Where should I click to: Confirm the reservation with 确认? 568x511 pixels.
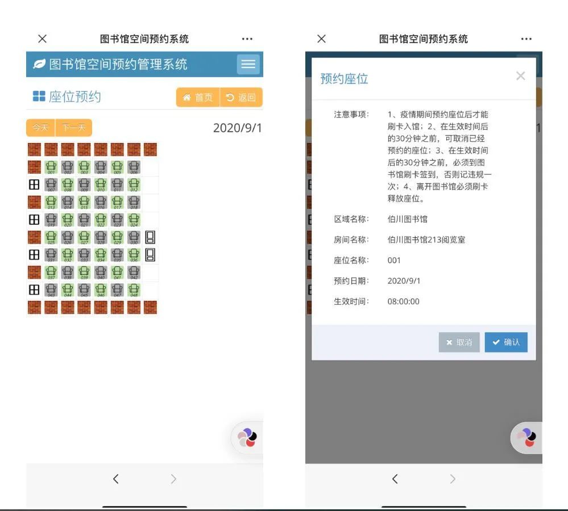coord(505,342)
